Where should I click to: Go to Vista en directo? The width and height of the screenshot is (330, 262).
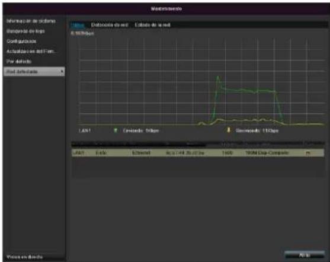[24, 257]
